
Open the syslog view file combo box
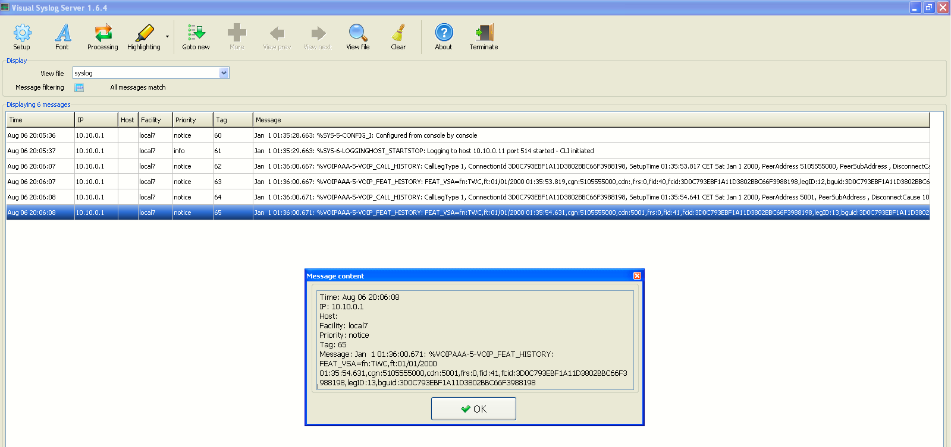[151, 73]
